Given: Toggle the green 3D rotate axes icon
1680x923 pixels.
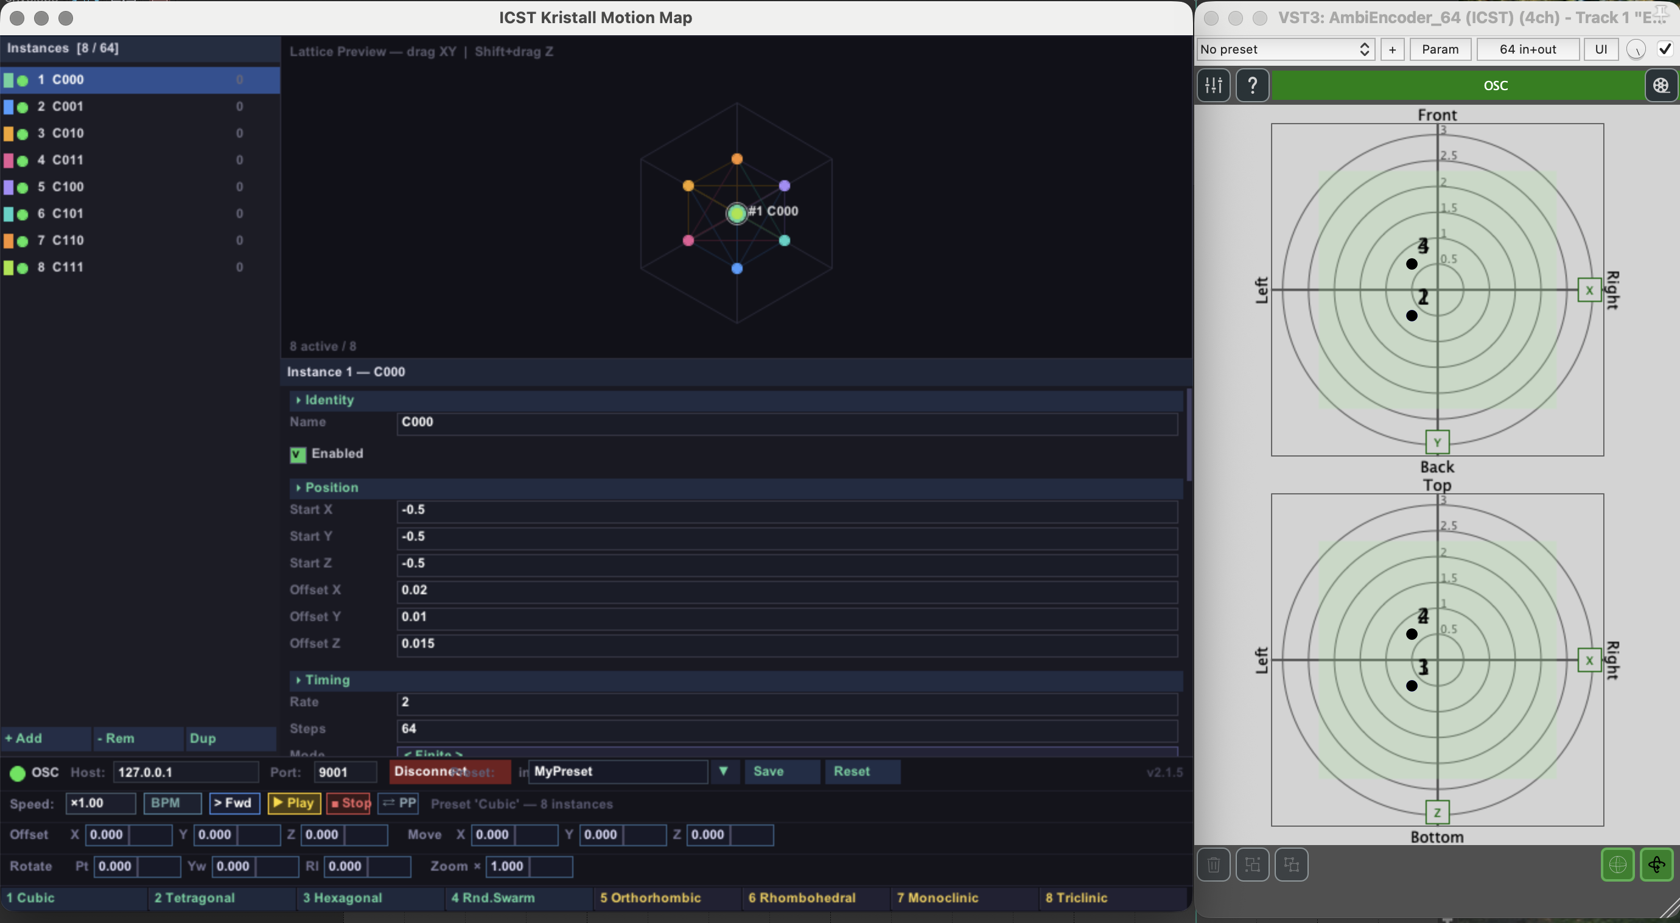Looking at the screenshot, I should (1656, 865).
